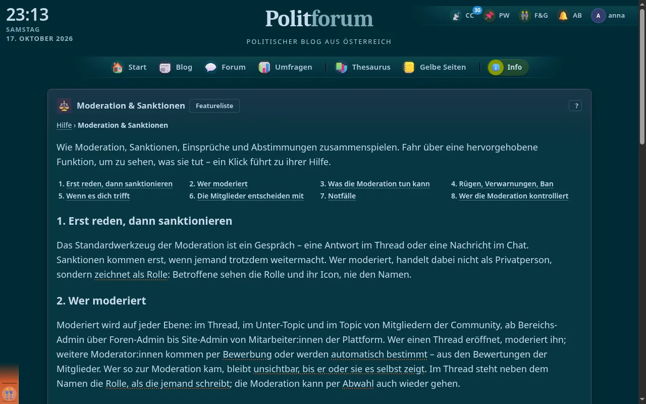Open the CC icon with the 30 badge

[456, 16]
